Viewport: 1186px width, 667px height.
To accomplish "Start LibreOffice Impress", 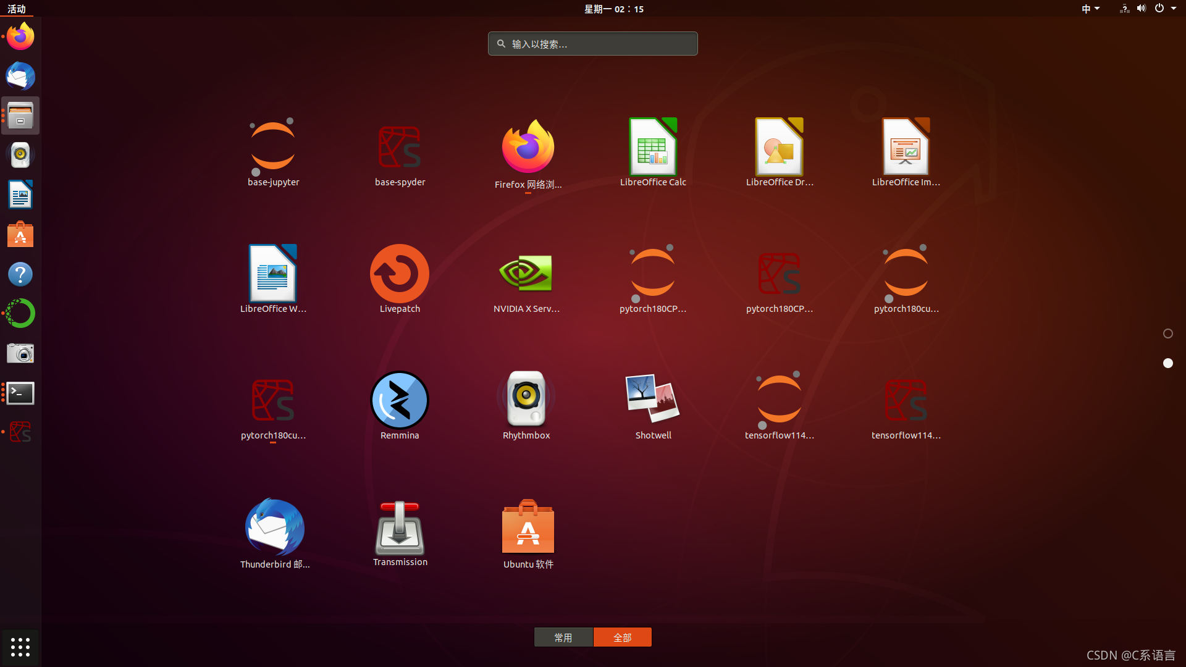I will click(x=906, y=153).
